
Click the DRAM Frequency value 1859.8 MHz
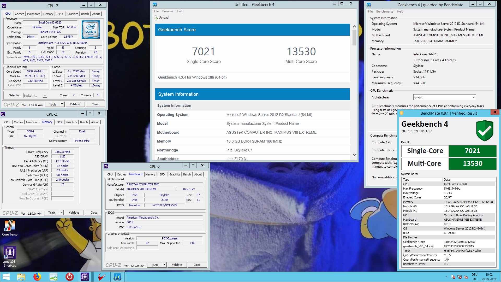(x=62, y=152)
